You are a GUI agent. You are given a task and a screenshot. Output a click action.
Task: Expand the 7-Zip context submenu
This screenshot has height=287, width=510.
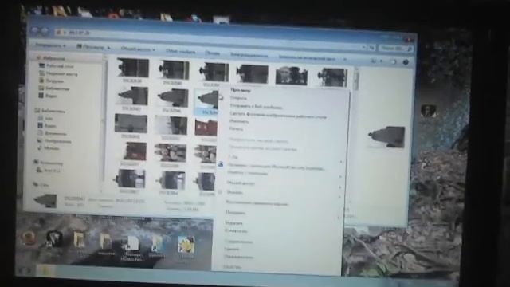coord(233,158)
